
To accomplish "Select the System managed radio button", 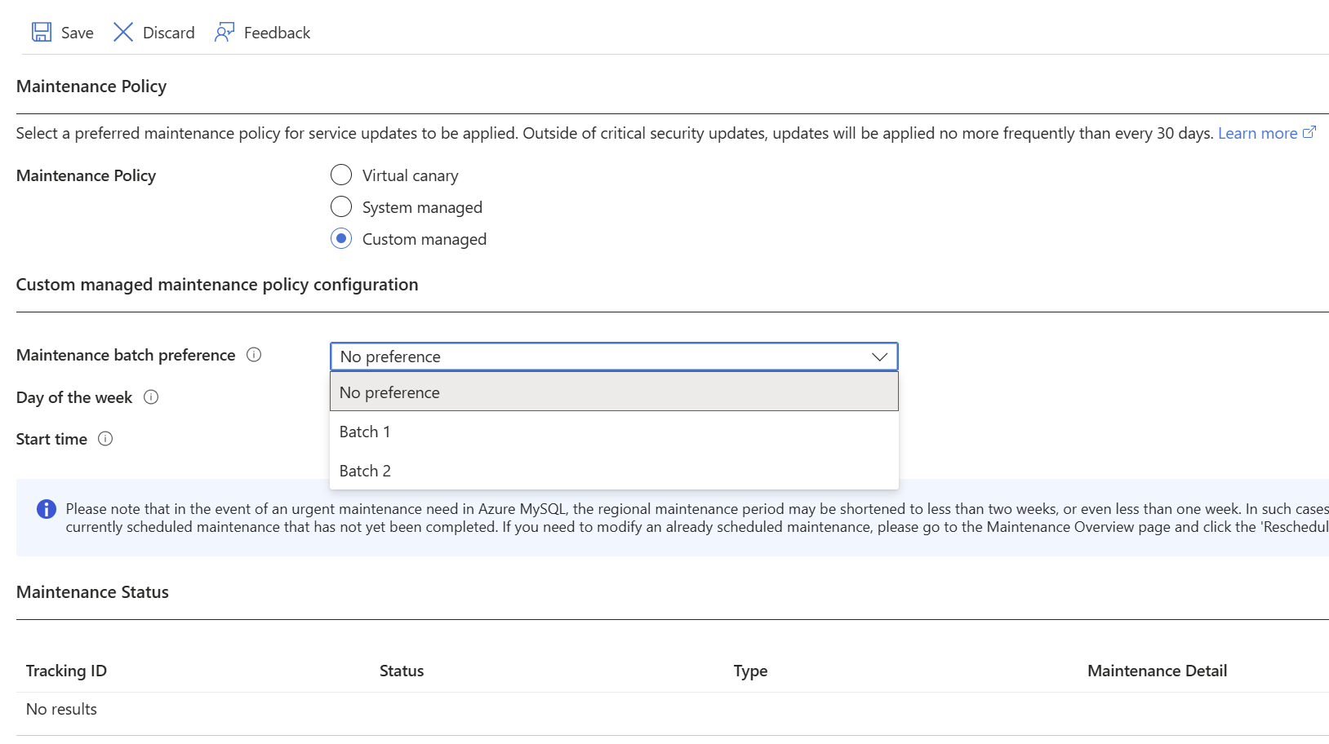I will click(x=341, y=207).
